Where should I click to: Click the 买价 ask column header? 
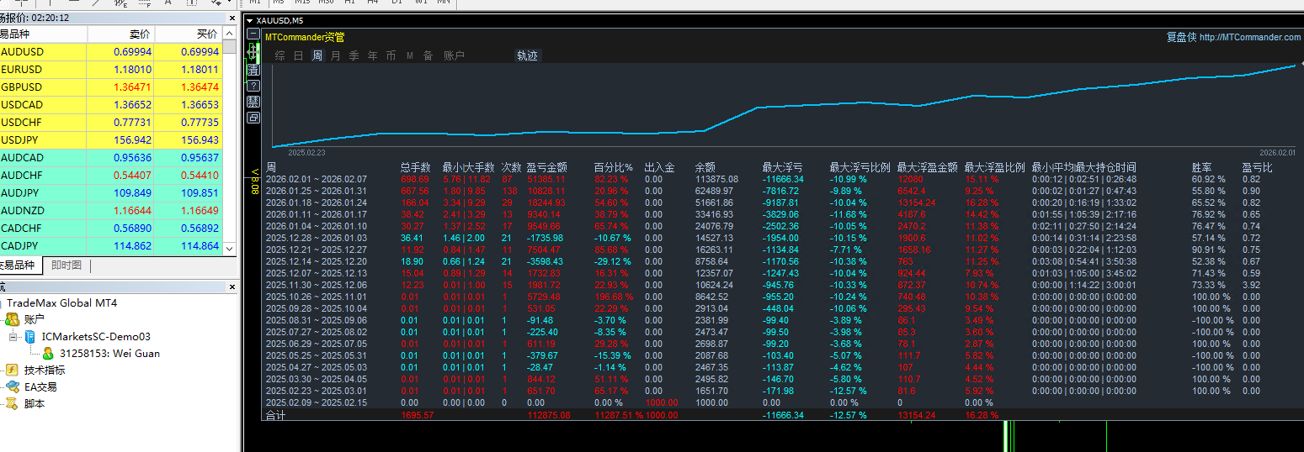[x=189, y=34]
